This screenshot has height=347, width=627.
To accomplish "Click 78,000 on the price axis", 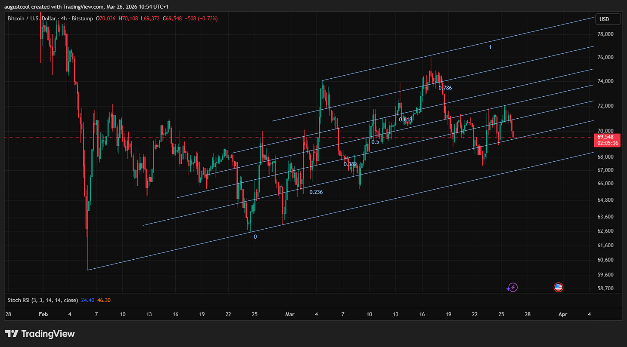I will [606, 34].
